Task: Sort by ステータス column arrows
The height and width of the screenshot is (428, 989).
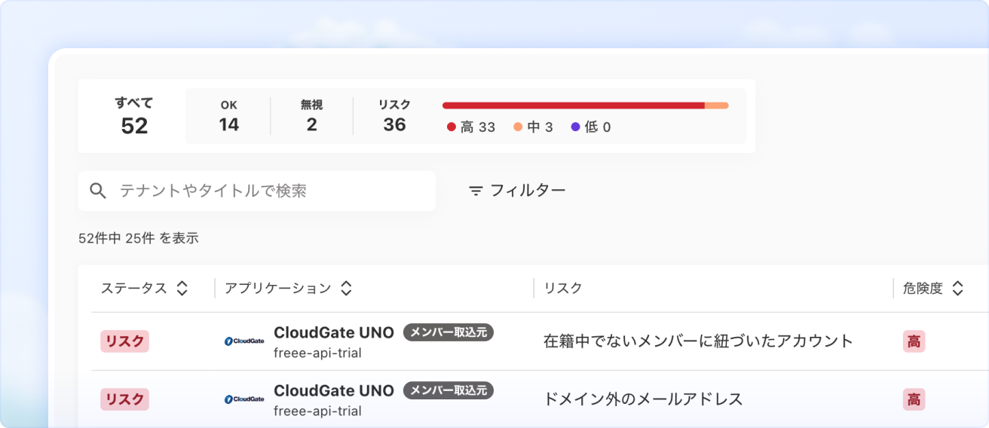Action: [182, 288]
